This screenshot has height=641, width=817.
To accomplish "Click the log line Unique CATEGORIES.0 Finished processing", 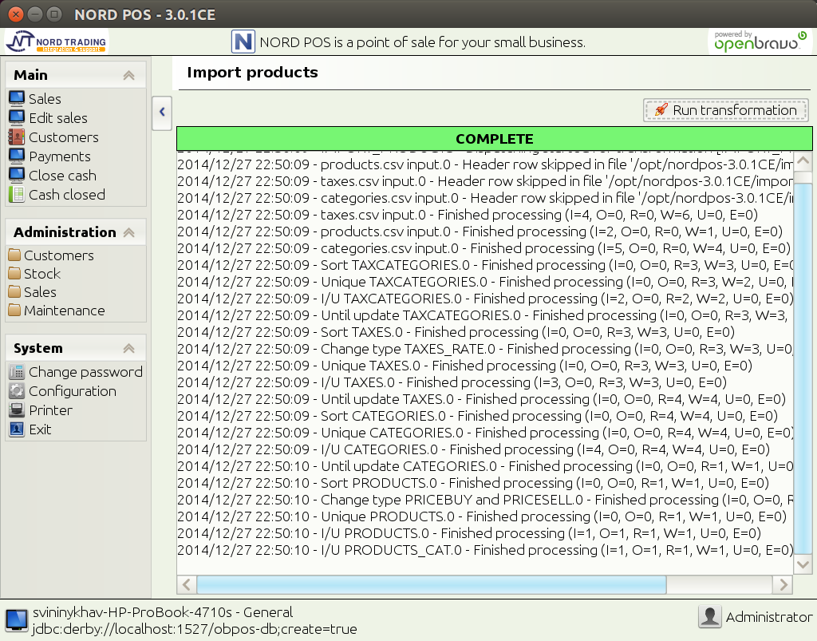I will [x=484, y=433].
